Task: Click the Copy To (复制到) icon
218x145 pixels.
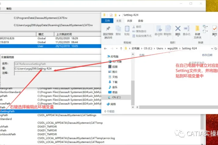Action: click(x=168, y=29)
